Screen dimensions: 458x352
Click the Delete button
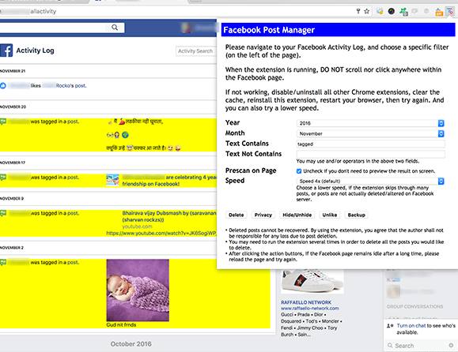point(237,215)
